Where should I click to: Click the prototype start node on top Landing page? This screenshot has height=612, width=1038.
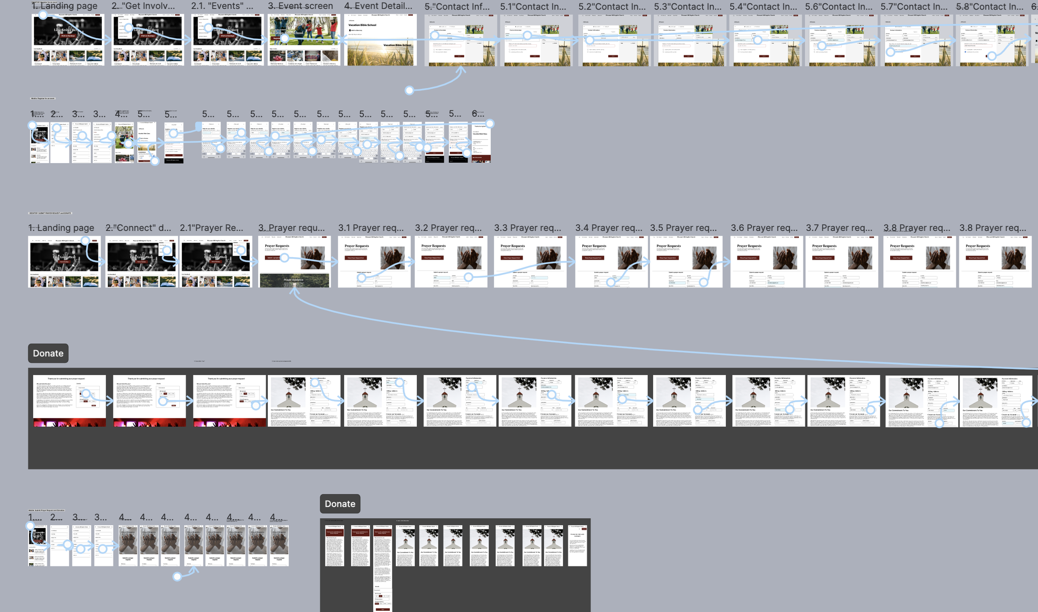[x=43, y=15]
